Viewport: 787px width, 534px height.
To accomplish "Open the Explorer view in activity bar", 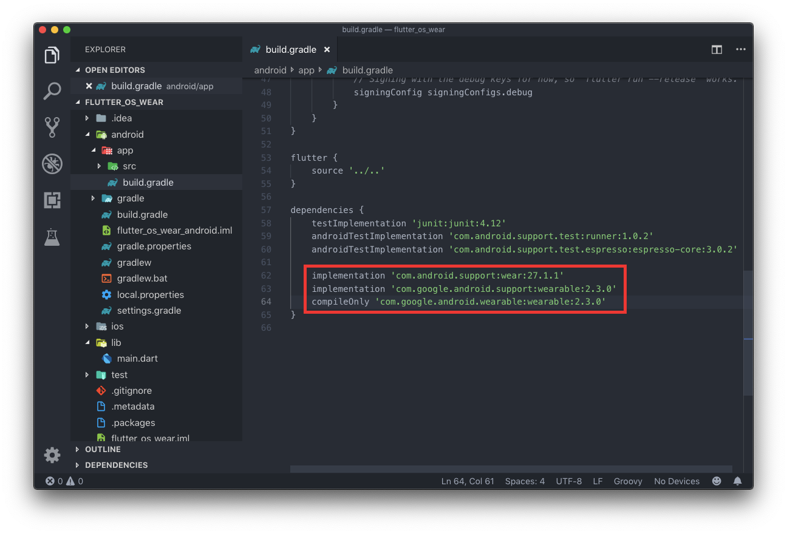I will coord(52,55).
